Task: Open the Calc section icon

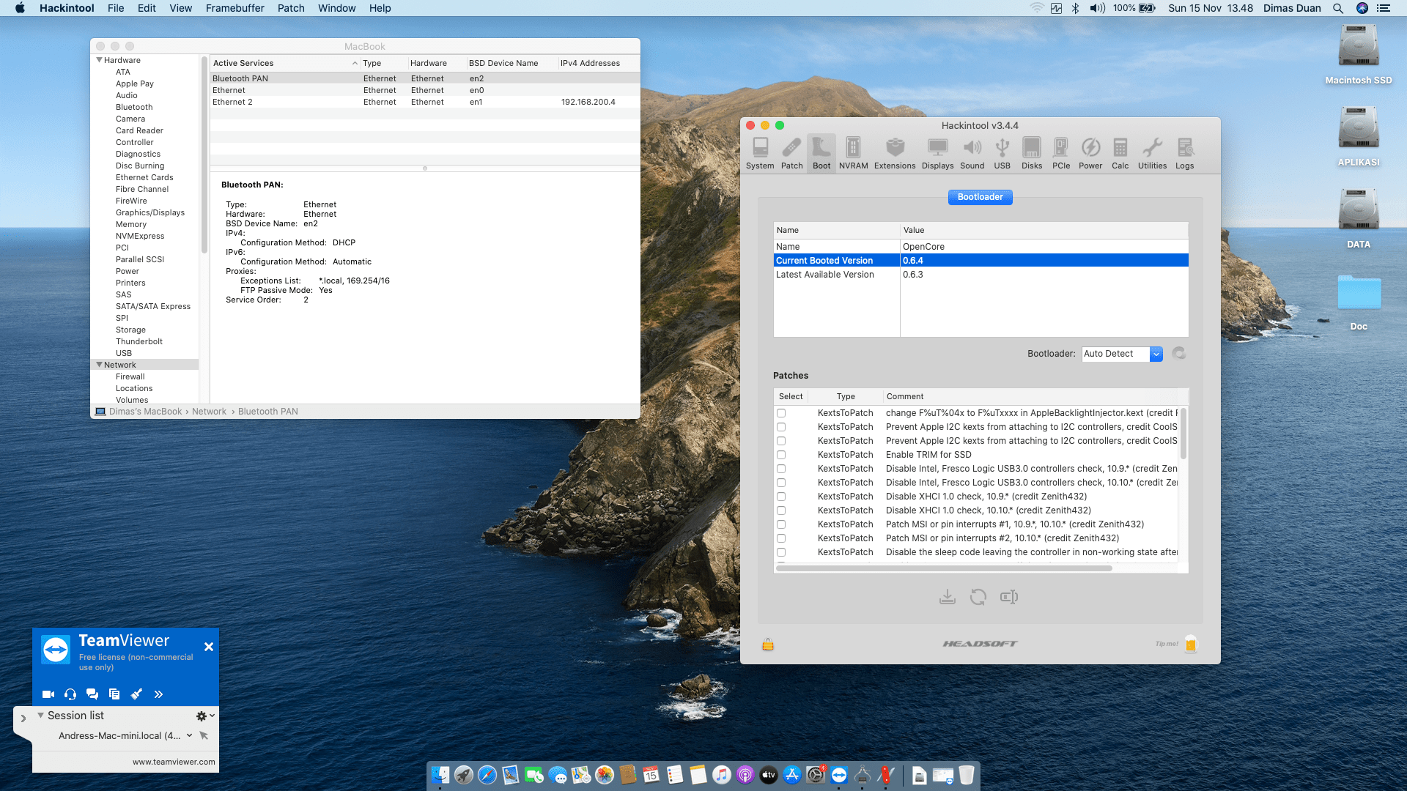Action: point(1120,154)
